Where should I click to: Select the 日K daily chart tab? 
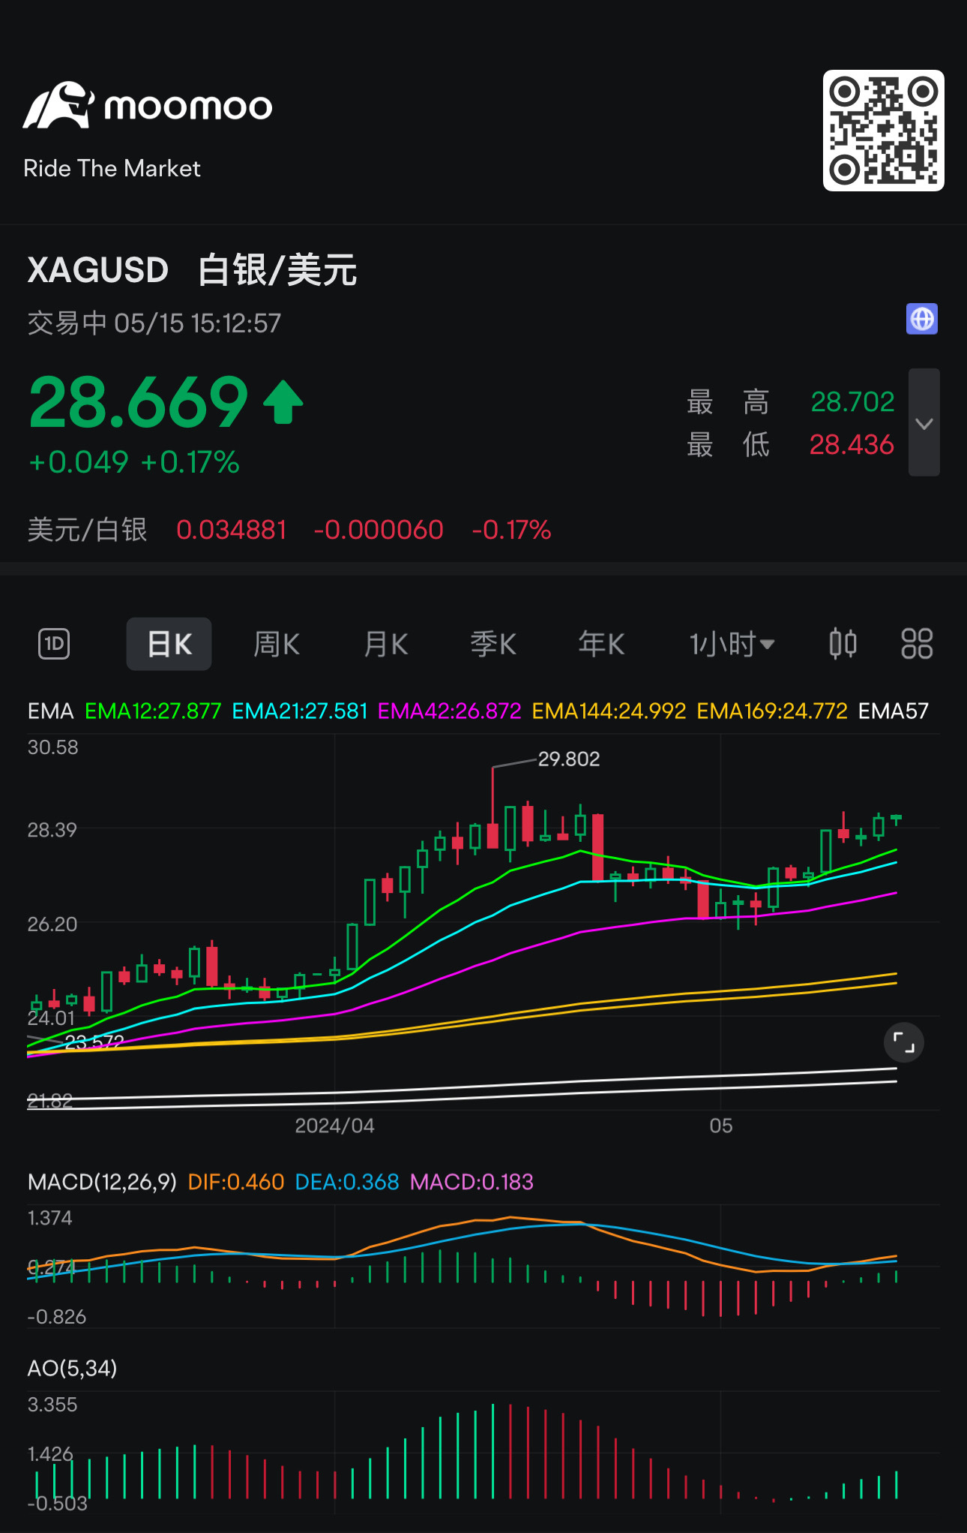click(x=169, y=644)
